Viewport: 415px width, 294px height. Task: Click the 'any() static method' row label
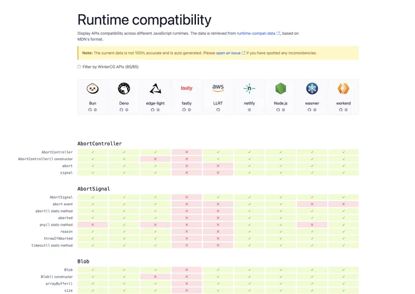click(56, 225)
